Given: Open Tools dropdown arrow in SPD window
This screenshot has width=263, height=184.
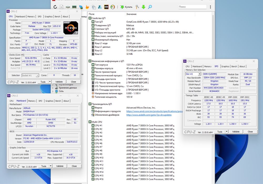Looking at the screenshot, I should click(x=227, y=132).
